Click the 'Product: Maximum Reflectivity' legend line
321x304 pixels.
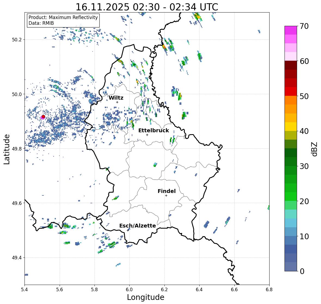coord(63,17)
